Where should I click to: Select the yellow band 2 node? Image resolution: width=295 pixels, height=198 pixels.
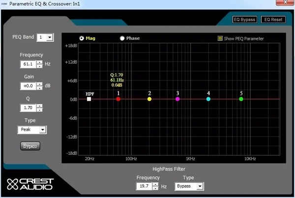pos(149,99)
